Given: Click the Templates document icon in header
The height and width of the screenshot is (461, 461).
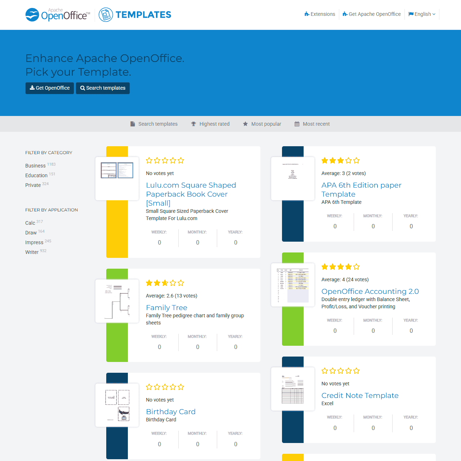Looking at the screenshot, I should (106, 15).
